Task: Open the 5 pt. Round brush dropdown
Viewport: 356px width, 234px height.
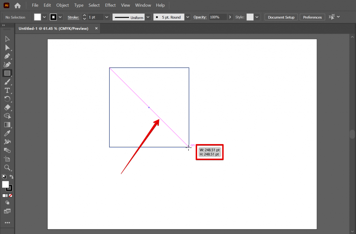Action: point(188,17)
